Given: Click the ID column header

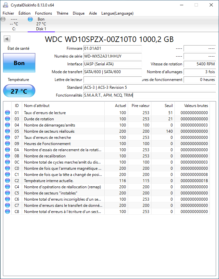Looking at the screenshot, I should pyautogui.click(x=17, y=106).
